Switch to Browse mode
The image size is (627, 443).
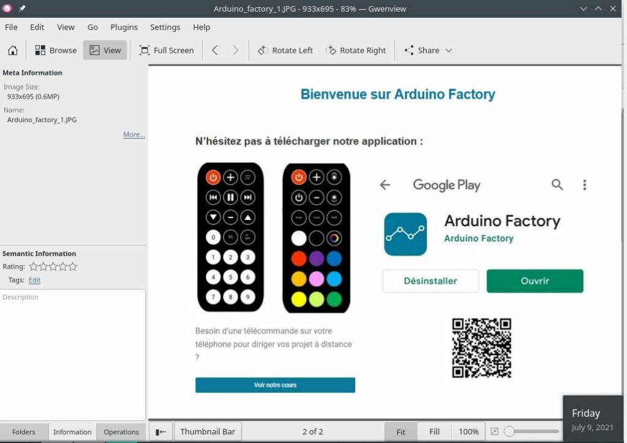pyautogui.click(x=56, y=50)
